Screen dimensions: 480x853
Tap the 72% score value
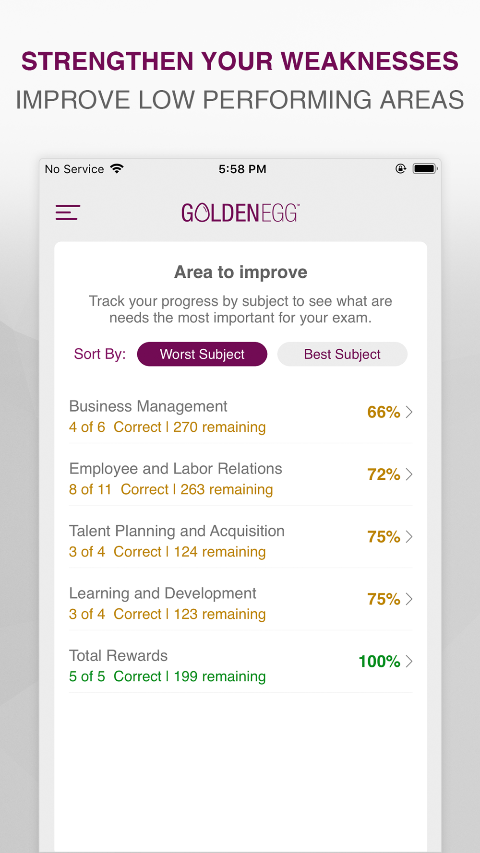click(x=384, y=474)
